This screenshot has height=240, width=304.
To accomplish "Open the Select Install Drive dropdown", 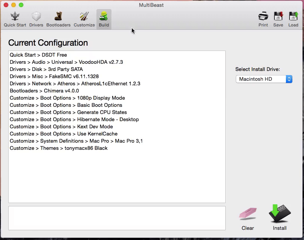I will [264, 79].
